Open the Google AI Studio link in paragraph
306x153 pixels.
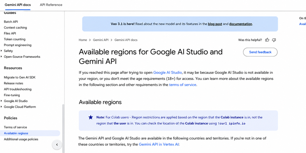(168, 73)
